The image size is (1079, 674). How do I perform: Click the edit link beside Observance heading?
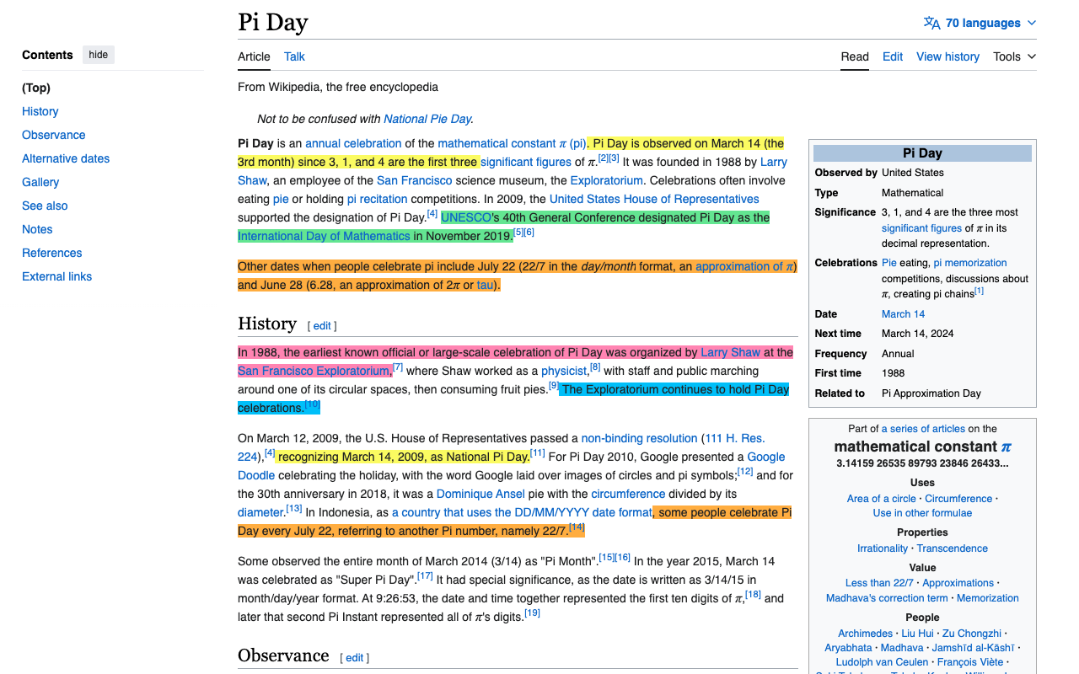[x=355, y=658]
